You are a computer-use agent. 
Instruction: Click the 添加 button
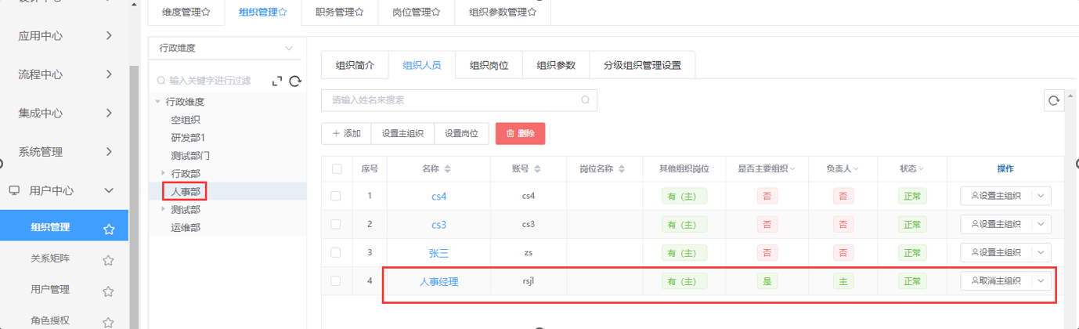346,134
